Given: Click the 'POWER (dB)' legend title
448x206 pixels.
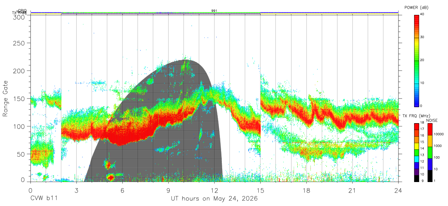Looking at the screenshot, I should coord(416,7).
